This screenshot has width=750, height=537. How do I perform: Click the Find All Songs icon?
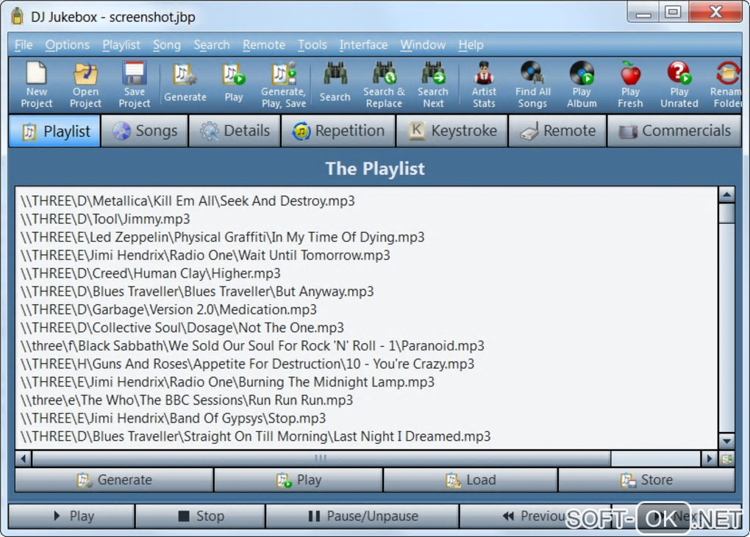[x=533, y=84]
